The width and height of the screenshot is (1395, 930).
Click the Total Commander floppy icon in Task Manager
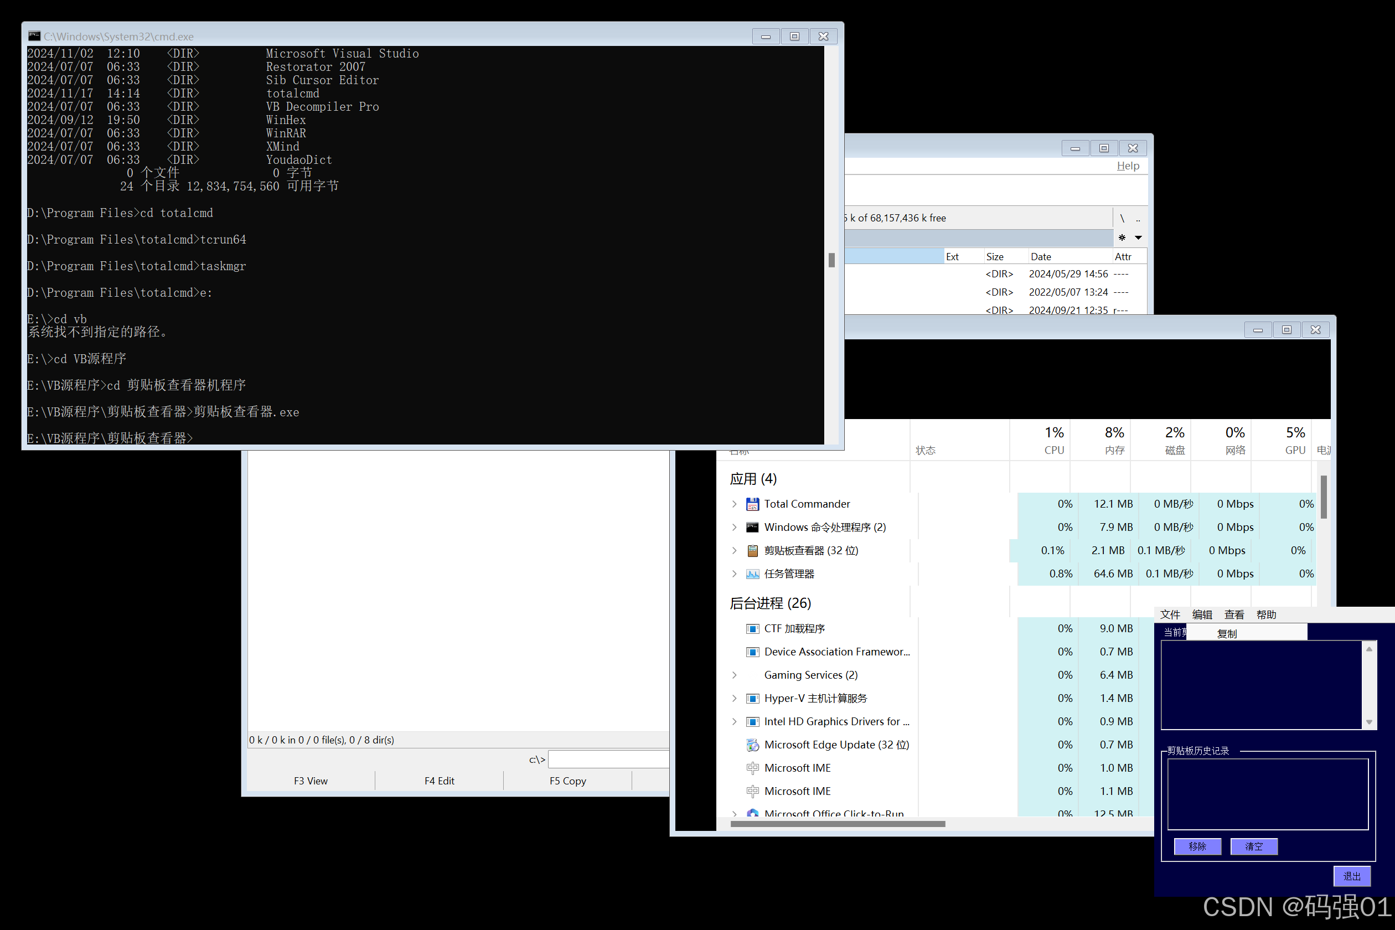753,504
